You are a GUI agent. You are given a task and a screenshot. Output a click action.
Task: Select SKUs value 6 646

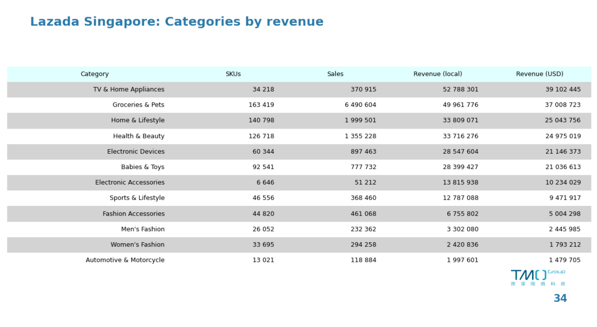pos(265,182)
